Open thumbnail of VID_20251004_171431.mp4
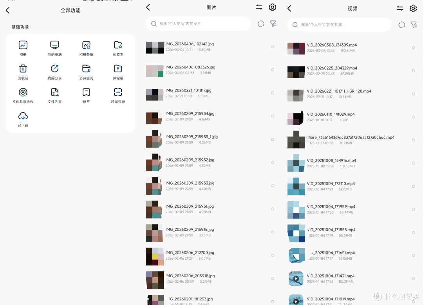Image resolution: width=423 pixels, height=305 pixels. pyautogui.click(x=296, y=278)
